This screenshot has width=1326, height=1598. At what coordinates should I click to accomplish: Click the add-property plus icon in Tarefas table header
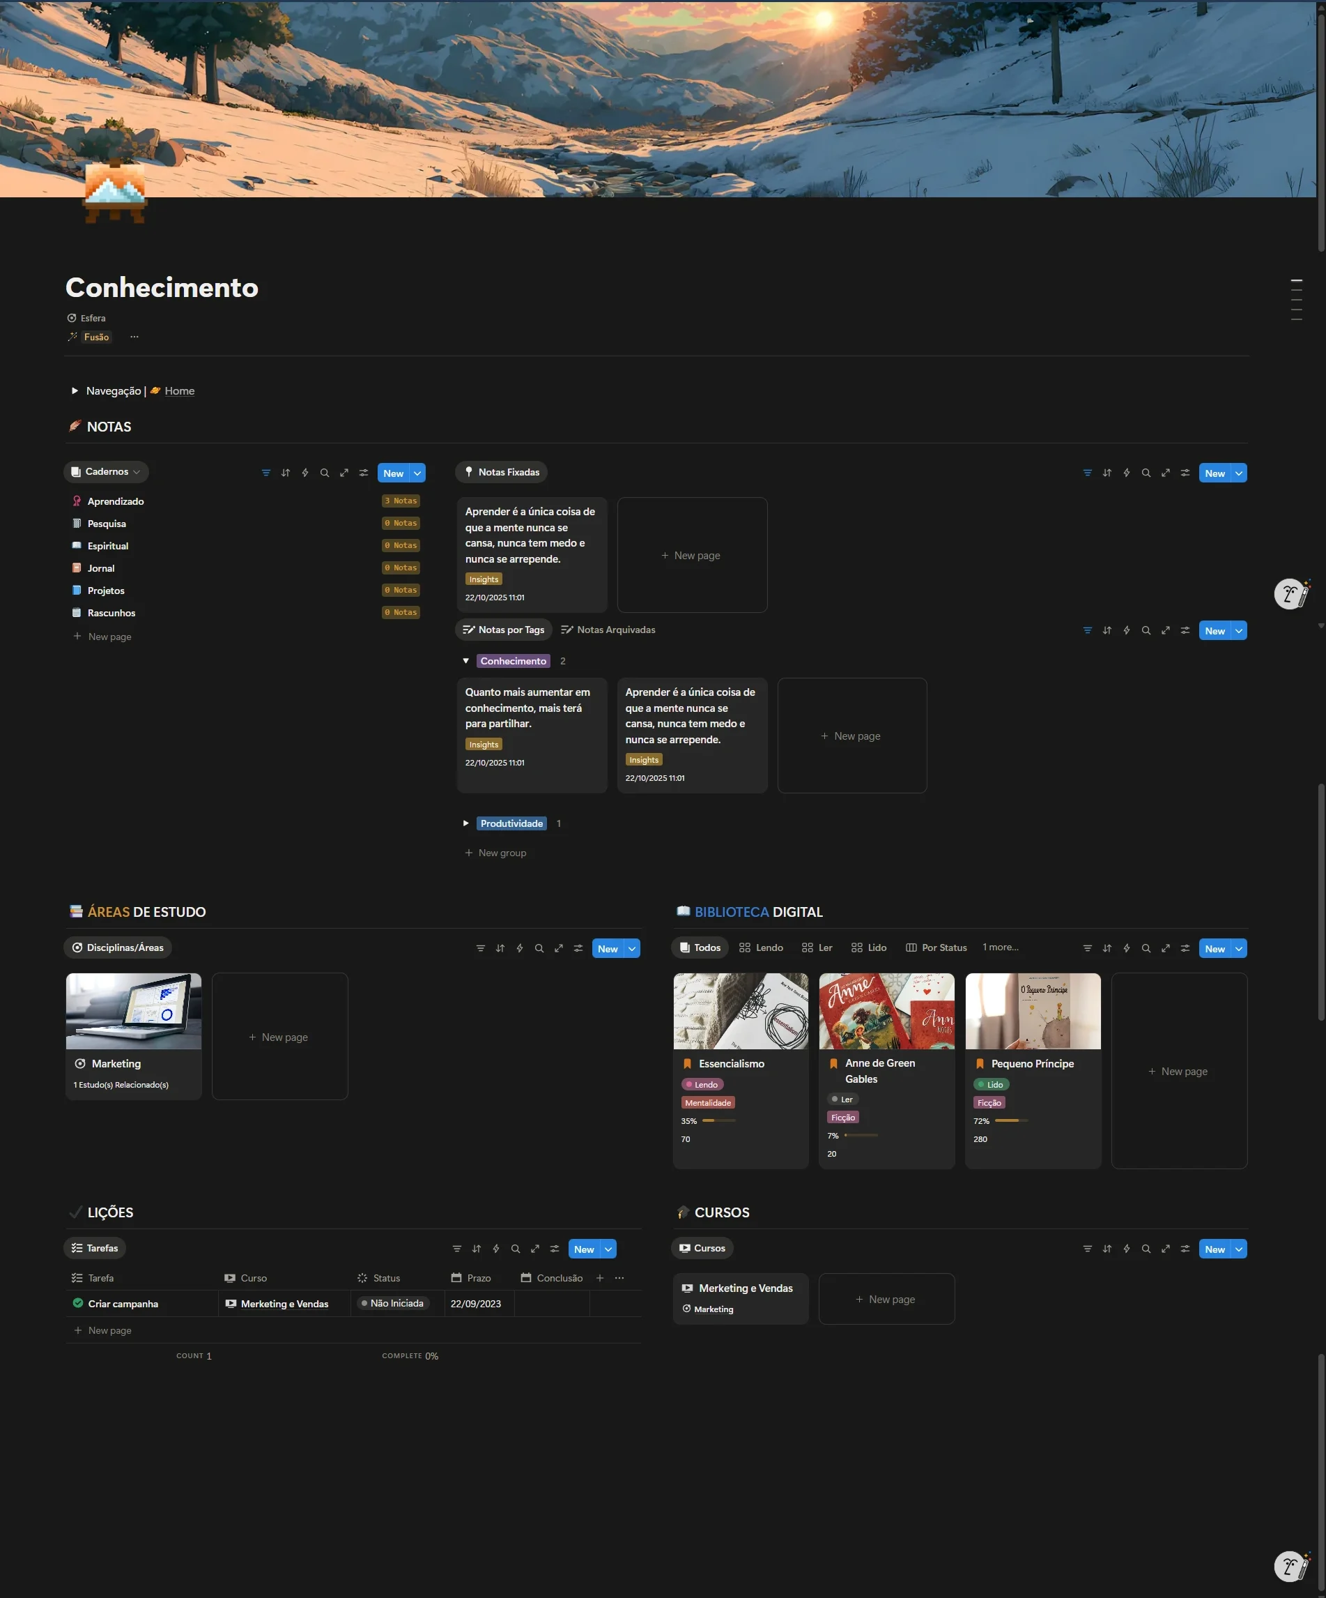pyautogui.click(x=600, y=1279)
